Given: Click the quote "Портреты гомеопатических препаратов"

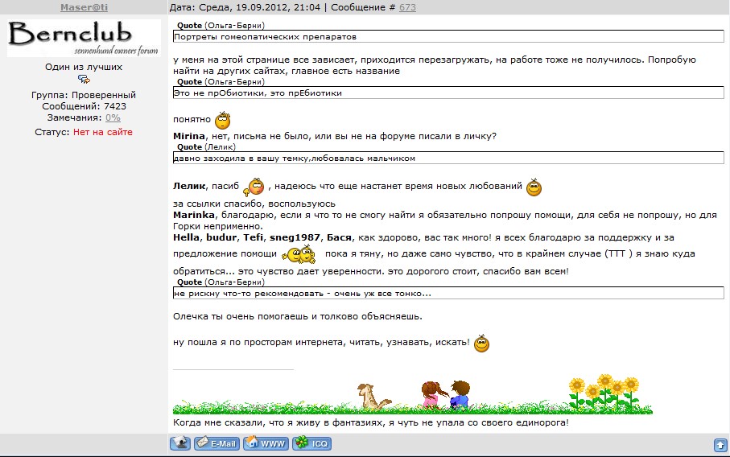Looking at the screenshot, I should [x=448, y=37].
